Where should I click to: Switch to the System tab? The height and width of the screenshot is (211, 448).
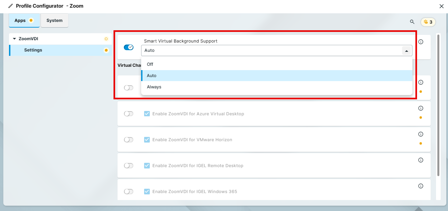[54, 20]
